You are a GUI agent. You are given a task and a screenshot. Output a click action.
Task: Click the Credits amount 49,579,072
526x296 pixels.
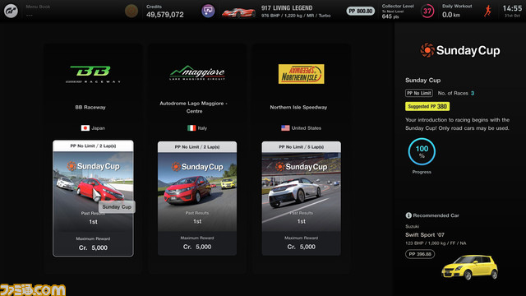[164, 15]
